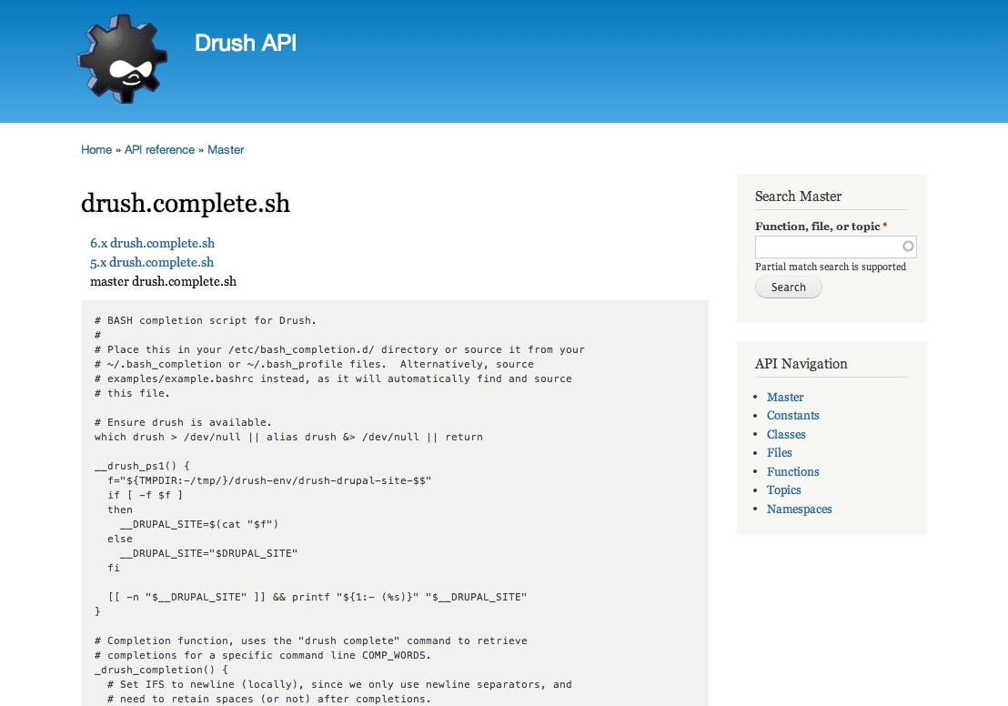The image size is (1008, 706).
Task: Open 5.x drush.complete.sh version
Action: coord(152,262)
